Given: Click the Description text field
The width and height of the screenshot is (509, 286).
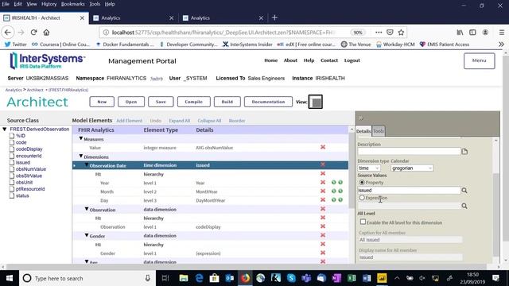Looking at the screenshot, I should pyautogui.click(x=409, y=151).
